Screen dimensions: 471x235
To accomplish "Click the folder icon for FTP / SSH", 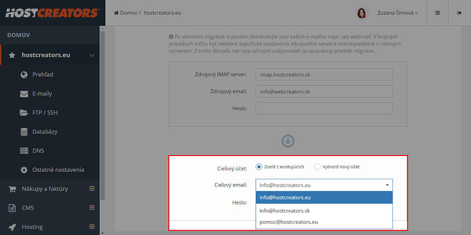I will click(24, 113).
